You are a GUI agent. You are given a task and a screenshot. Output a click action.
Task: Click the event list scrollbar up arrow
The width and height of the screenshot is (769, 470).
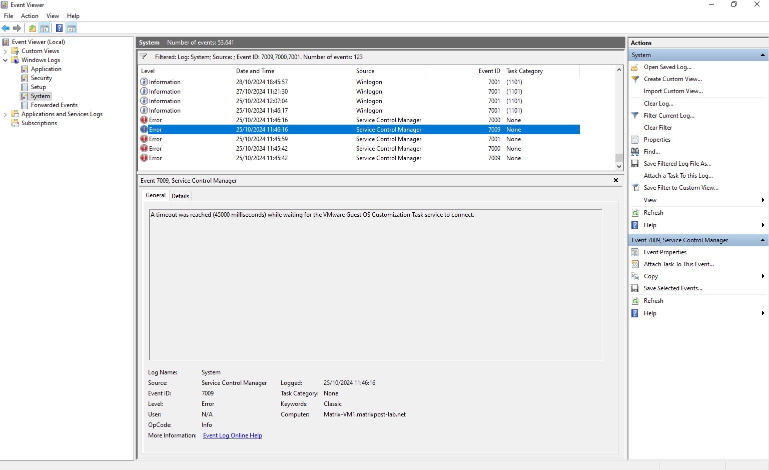pos(619,70)
